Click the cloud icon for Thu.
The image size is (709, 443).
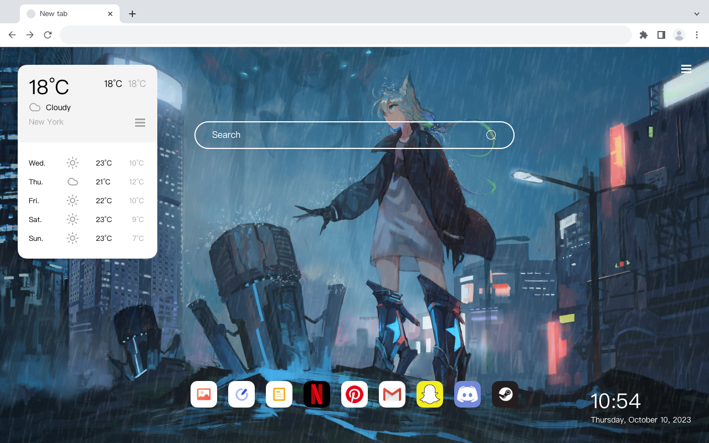point(73,182)
